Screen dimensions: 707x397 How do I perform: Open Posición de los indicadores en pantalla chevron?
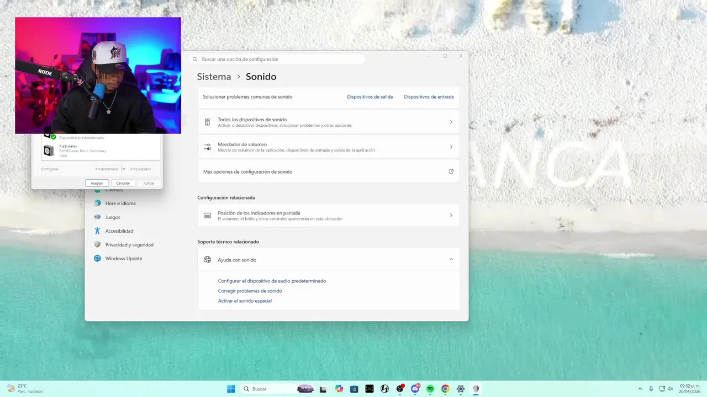click(x=451, y=216)
